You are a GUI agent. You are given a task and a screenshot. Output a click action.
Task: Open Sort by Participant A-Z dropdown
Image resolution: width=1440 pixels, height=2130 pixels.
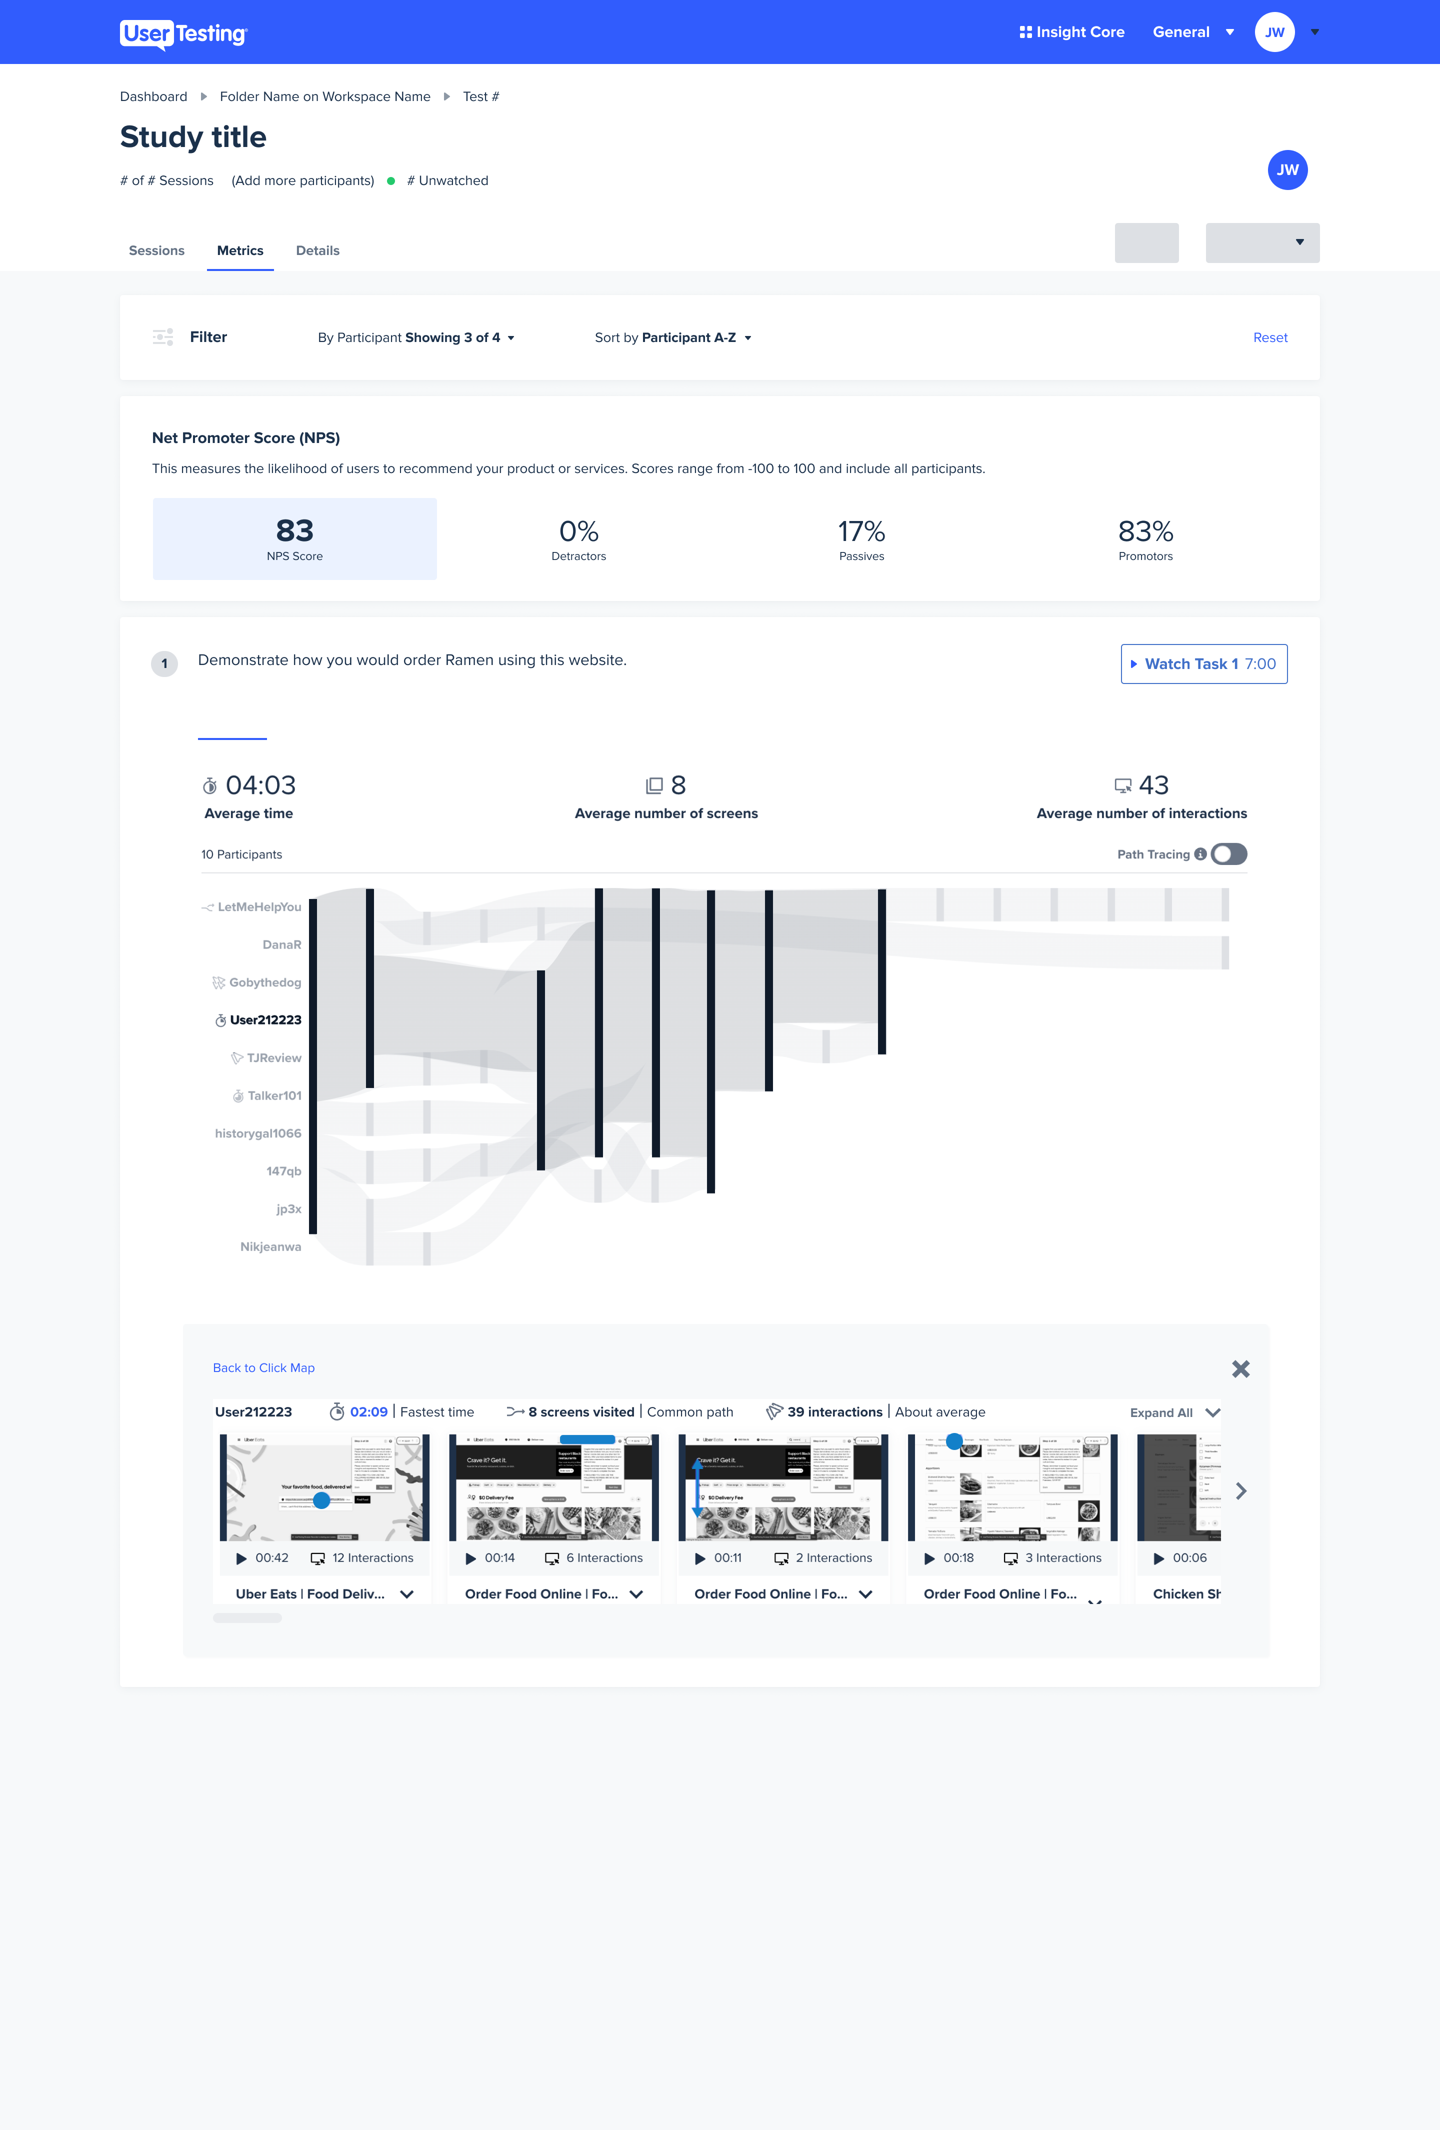(x=673, y=337)
